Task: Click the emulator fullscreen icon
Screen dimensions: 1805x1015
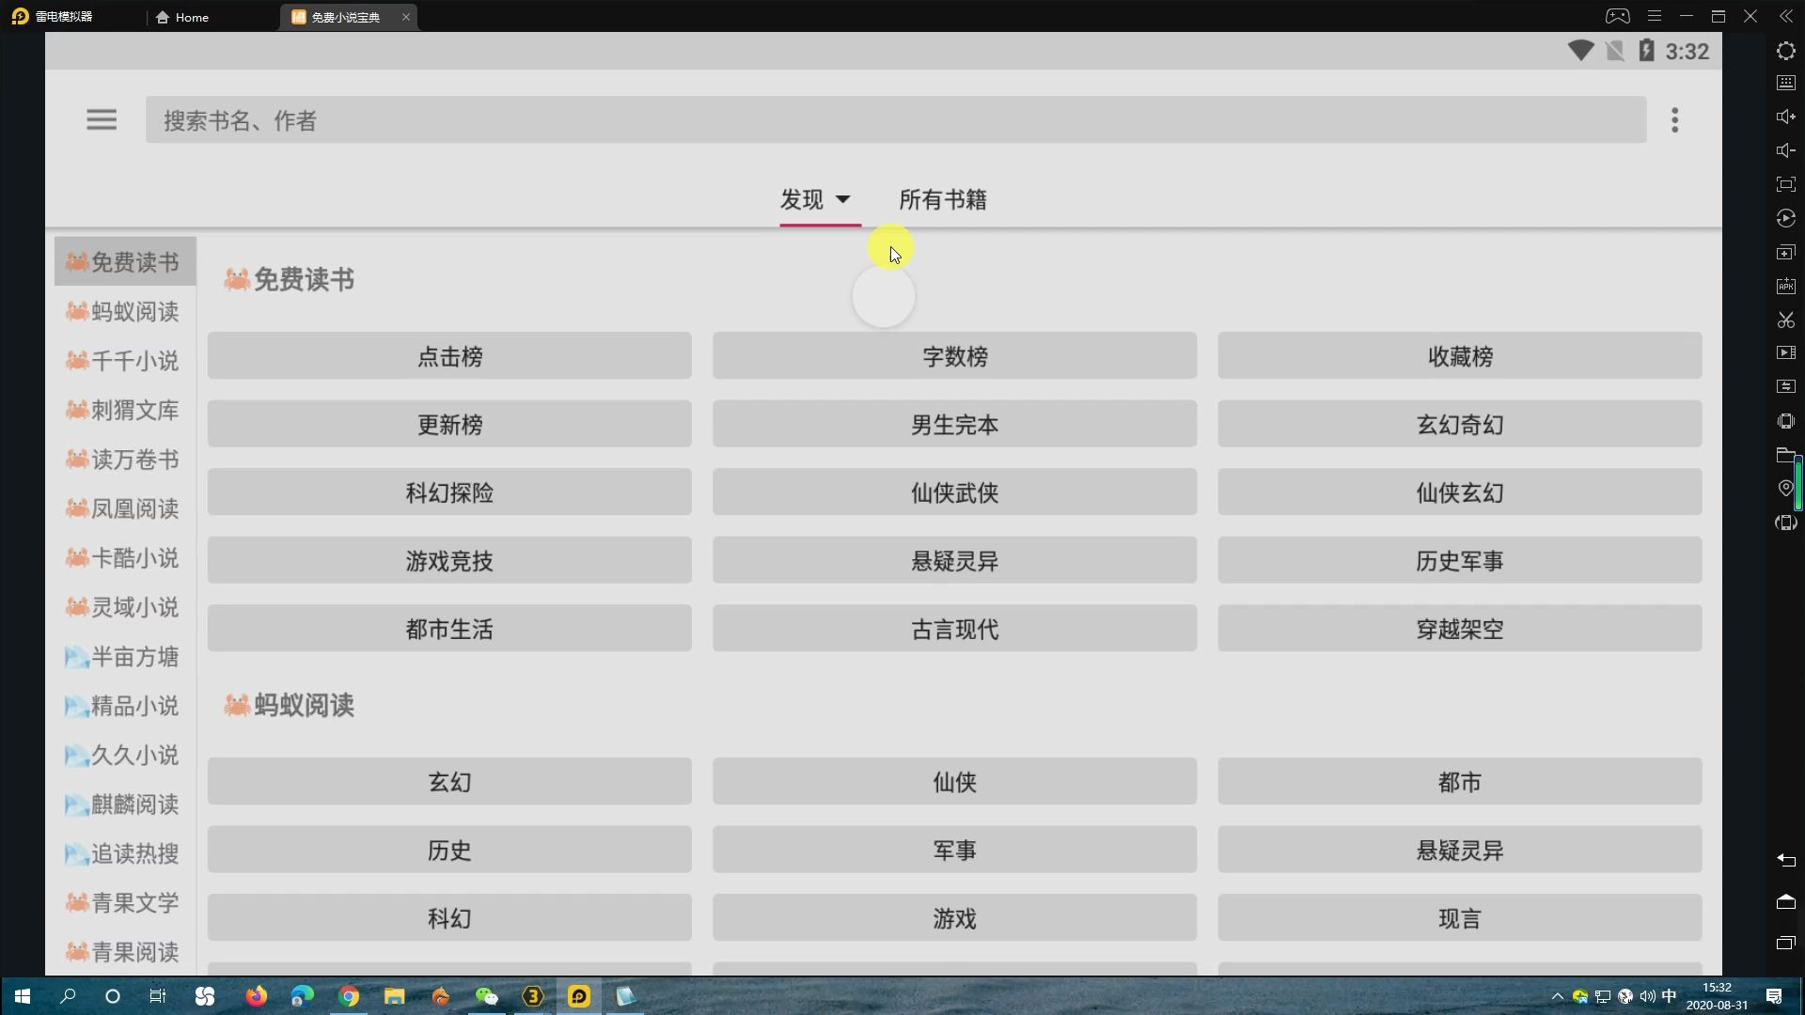Action: [1785, 184]
